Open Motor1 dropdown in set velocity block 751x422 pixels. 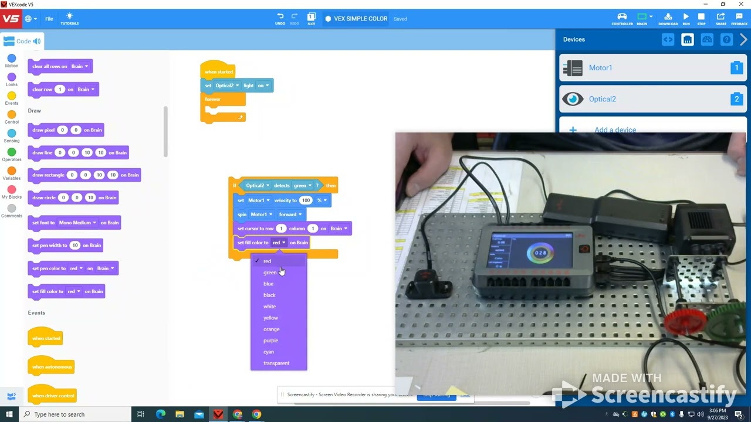[259, 200]
